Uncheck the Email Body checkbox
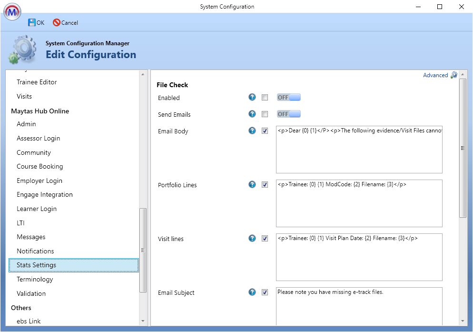Viewport: 473px width, 332px height. pos(265,131)
